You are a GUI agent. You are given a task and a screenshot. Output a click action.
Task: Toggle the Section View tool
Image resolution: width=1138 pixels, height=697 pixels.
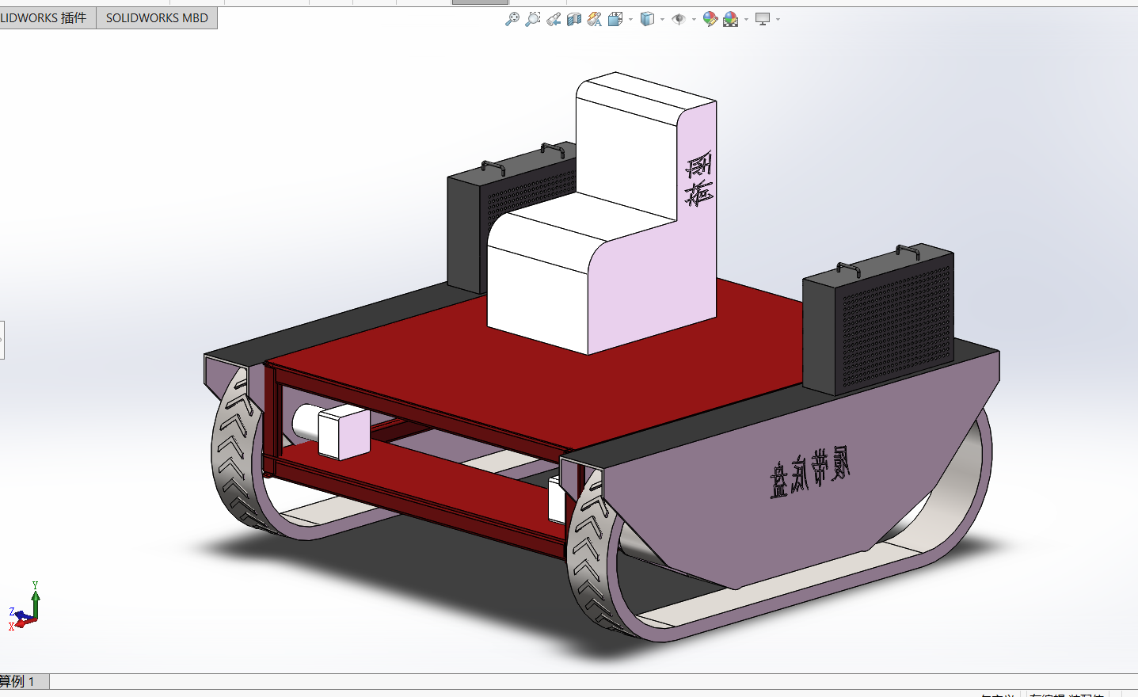pos(574,19)
